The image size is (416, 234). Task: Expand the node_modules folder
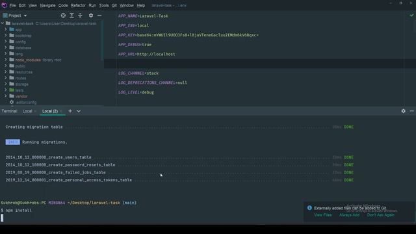[6, 60]
